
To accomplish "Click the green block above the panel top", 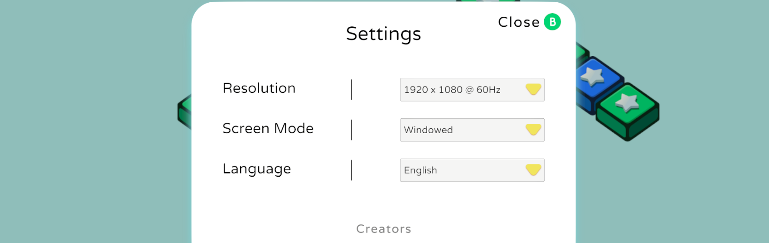I will pos(488,1).
